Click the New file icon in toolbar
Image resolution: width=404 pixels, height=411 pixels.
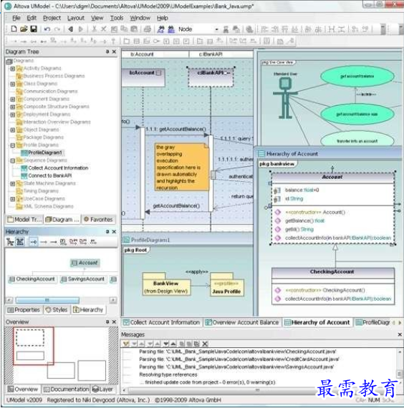pos(14,29)
